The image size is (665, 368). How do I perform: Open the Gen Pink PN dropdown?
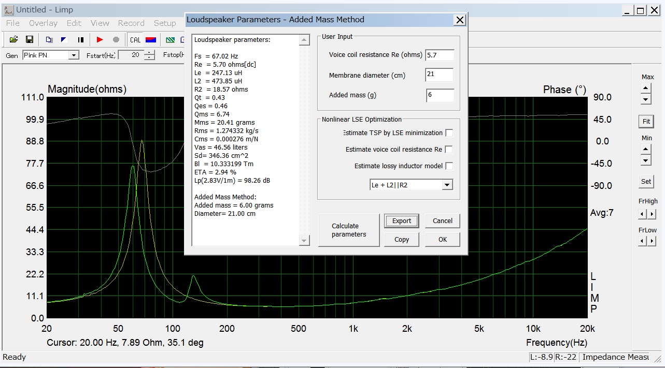coord(74,55)
